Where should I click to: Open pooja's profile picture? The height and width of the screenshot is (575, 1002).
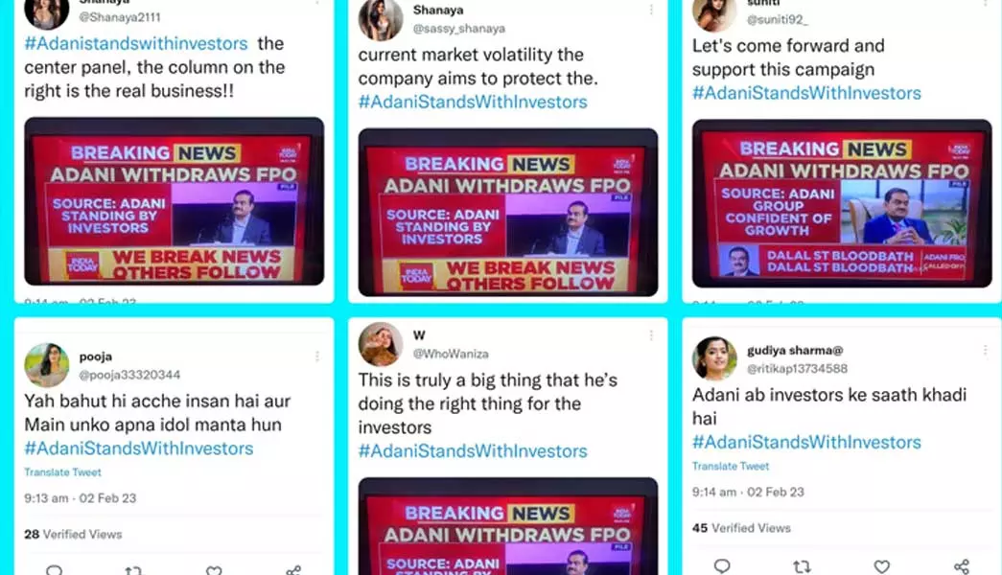click(47, 365)
